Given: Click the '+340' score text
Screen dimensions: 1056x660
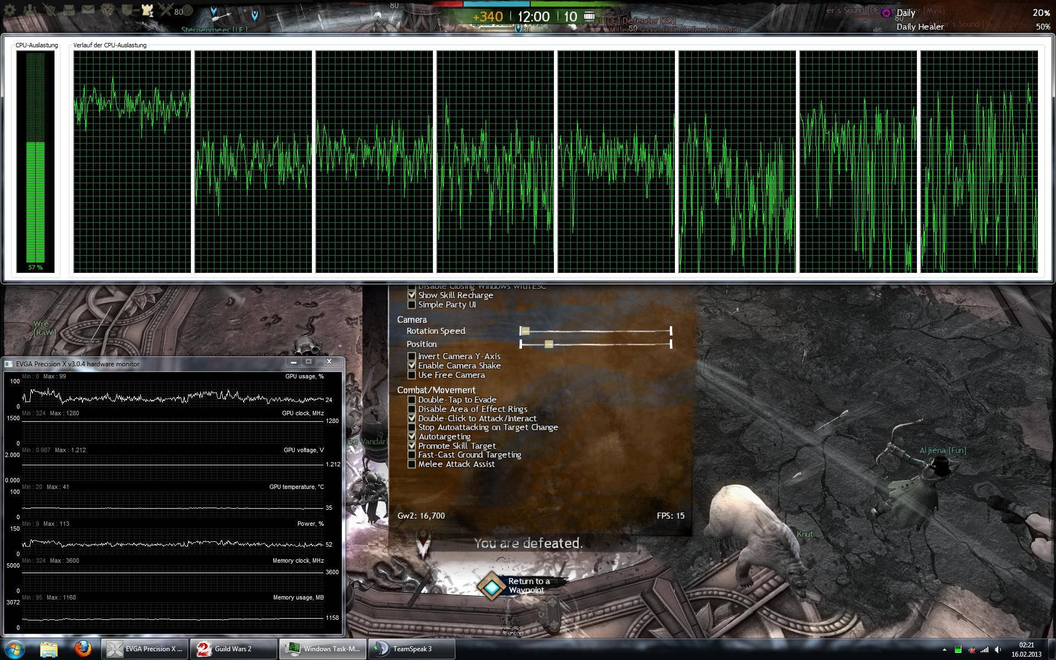Looking at the screenshot, I should click(x=488, y=17).
